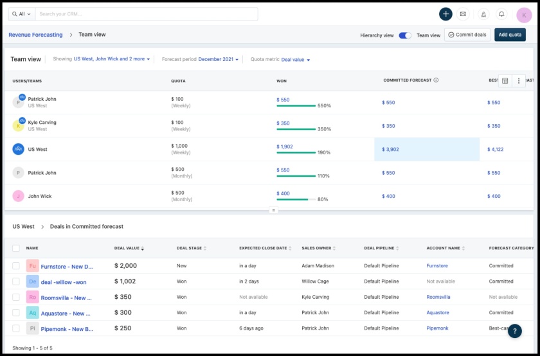
Task: Click the Add quota button
Action: [x=510, y=35]
